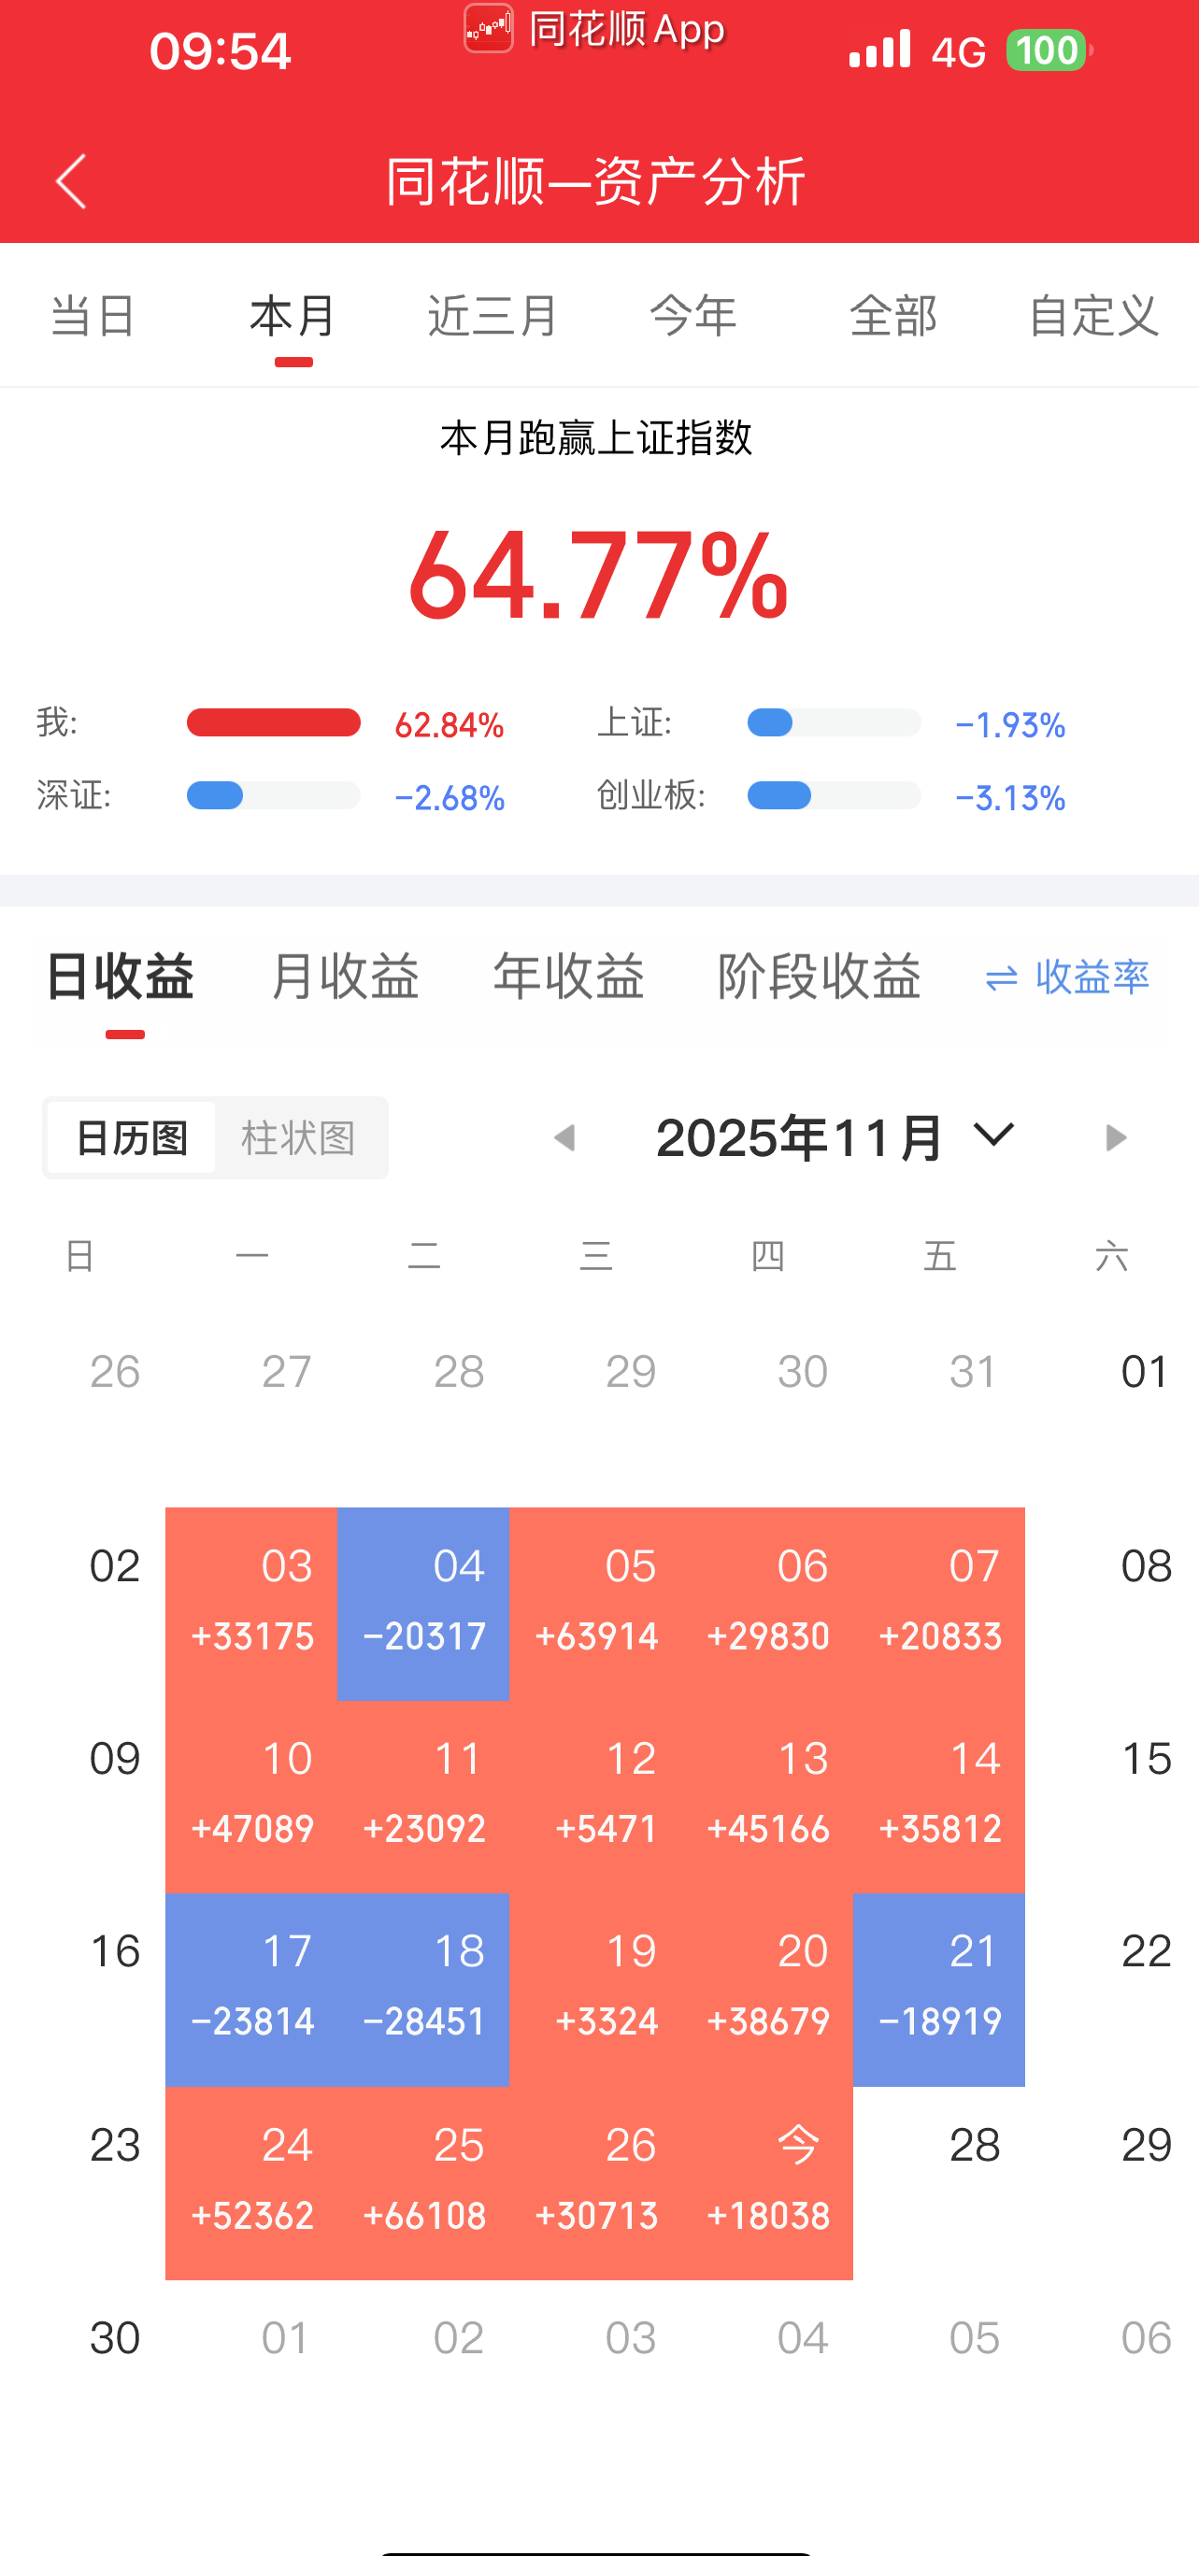This screenshot has width=1199, height=2556.
Task: Open day 04 cell -20317
Action: point(424,1604)
